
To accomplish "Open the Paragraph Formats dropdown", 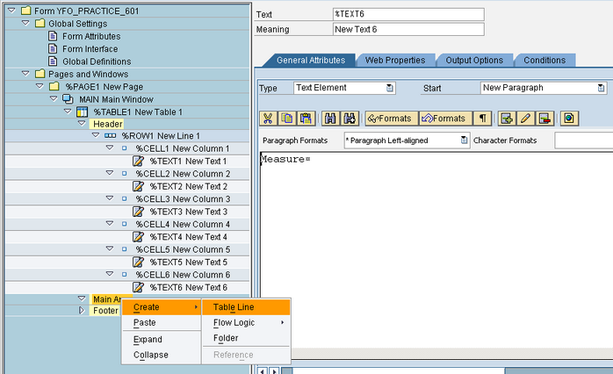I will pyautogui.click(x=464, y=140).
